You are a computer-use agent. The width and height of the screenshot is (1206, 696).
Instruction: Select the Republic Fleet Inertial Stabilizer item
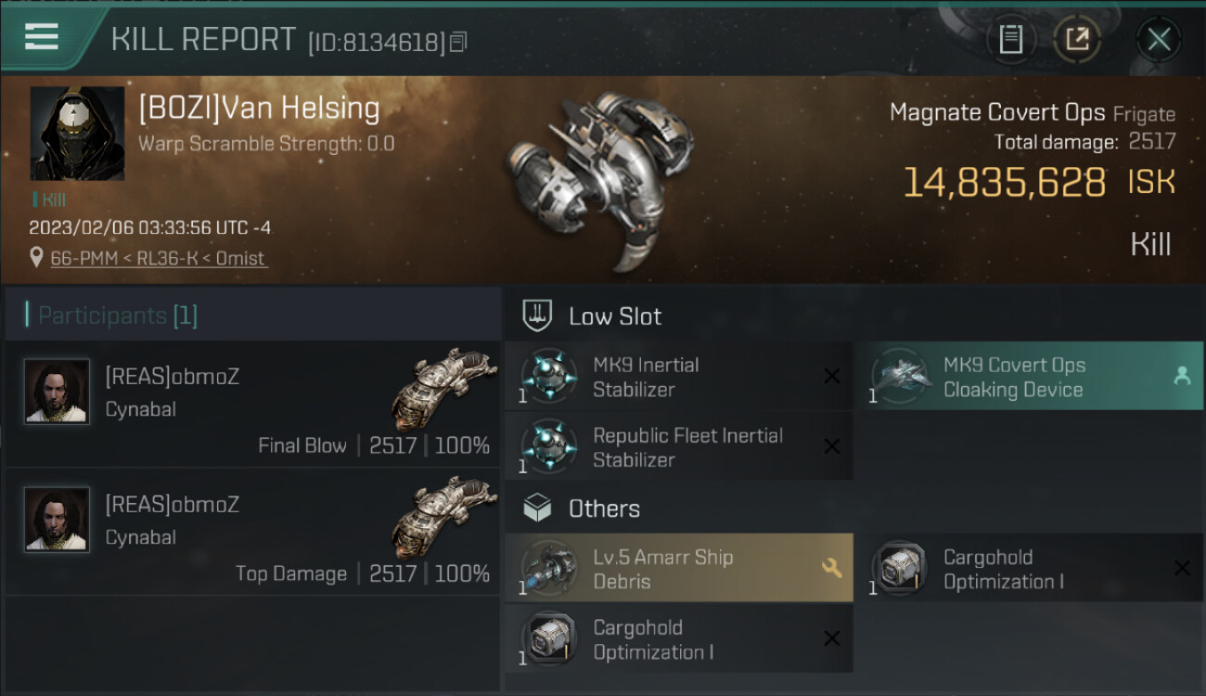point(677,447)
